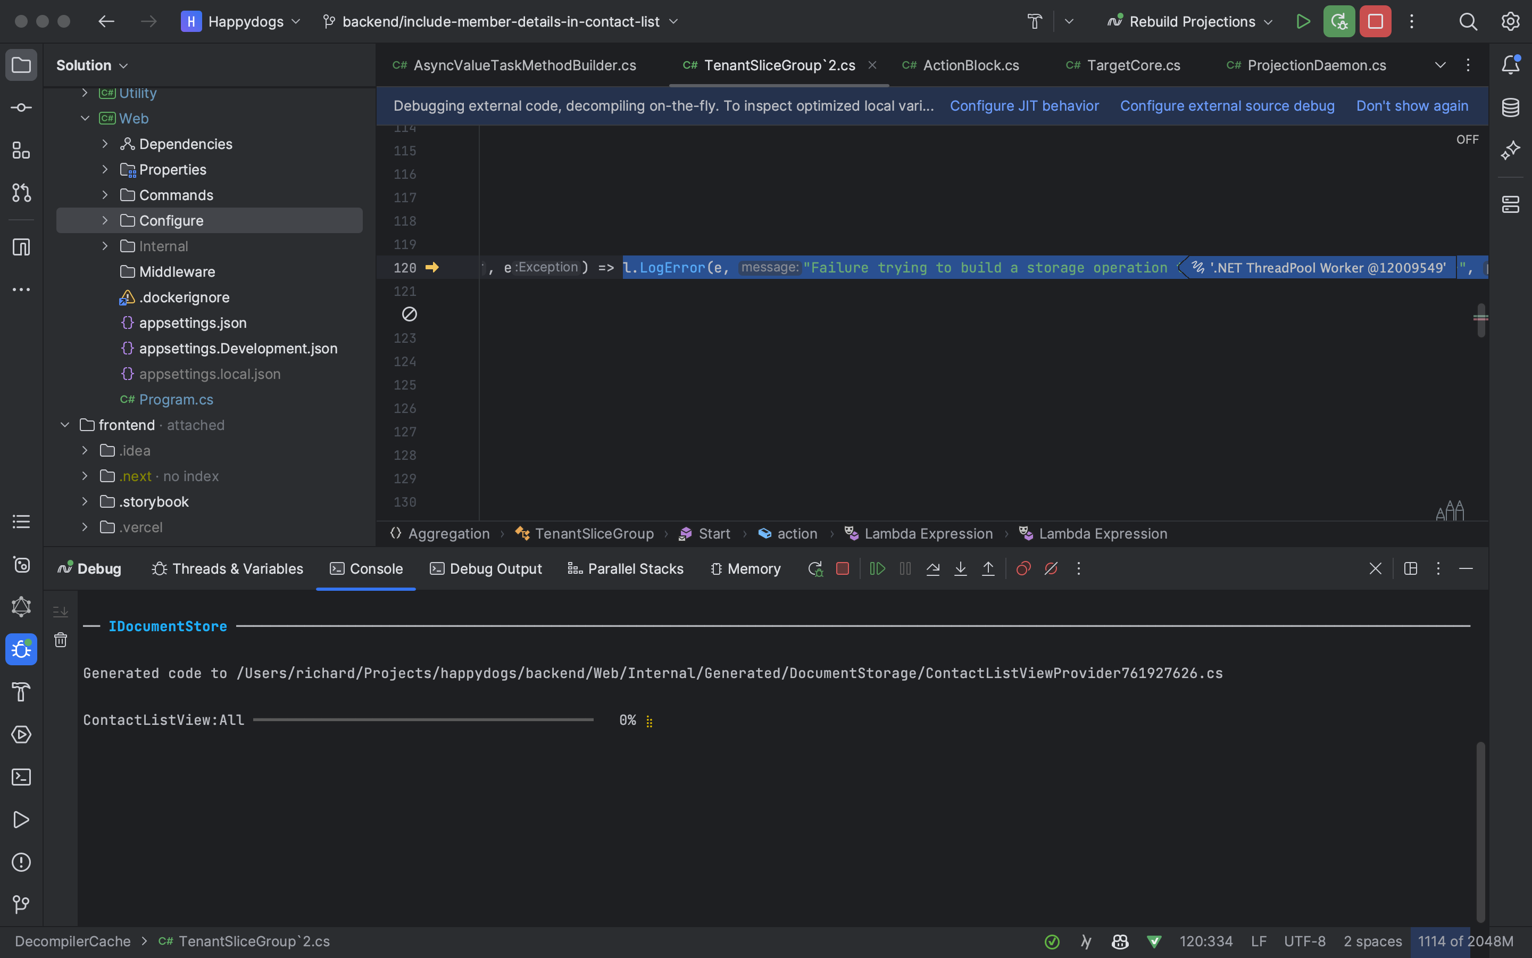
Task: Clear console output with trash icon
Action: pos(61,640)
